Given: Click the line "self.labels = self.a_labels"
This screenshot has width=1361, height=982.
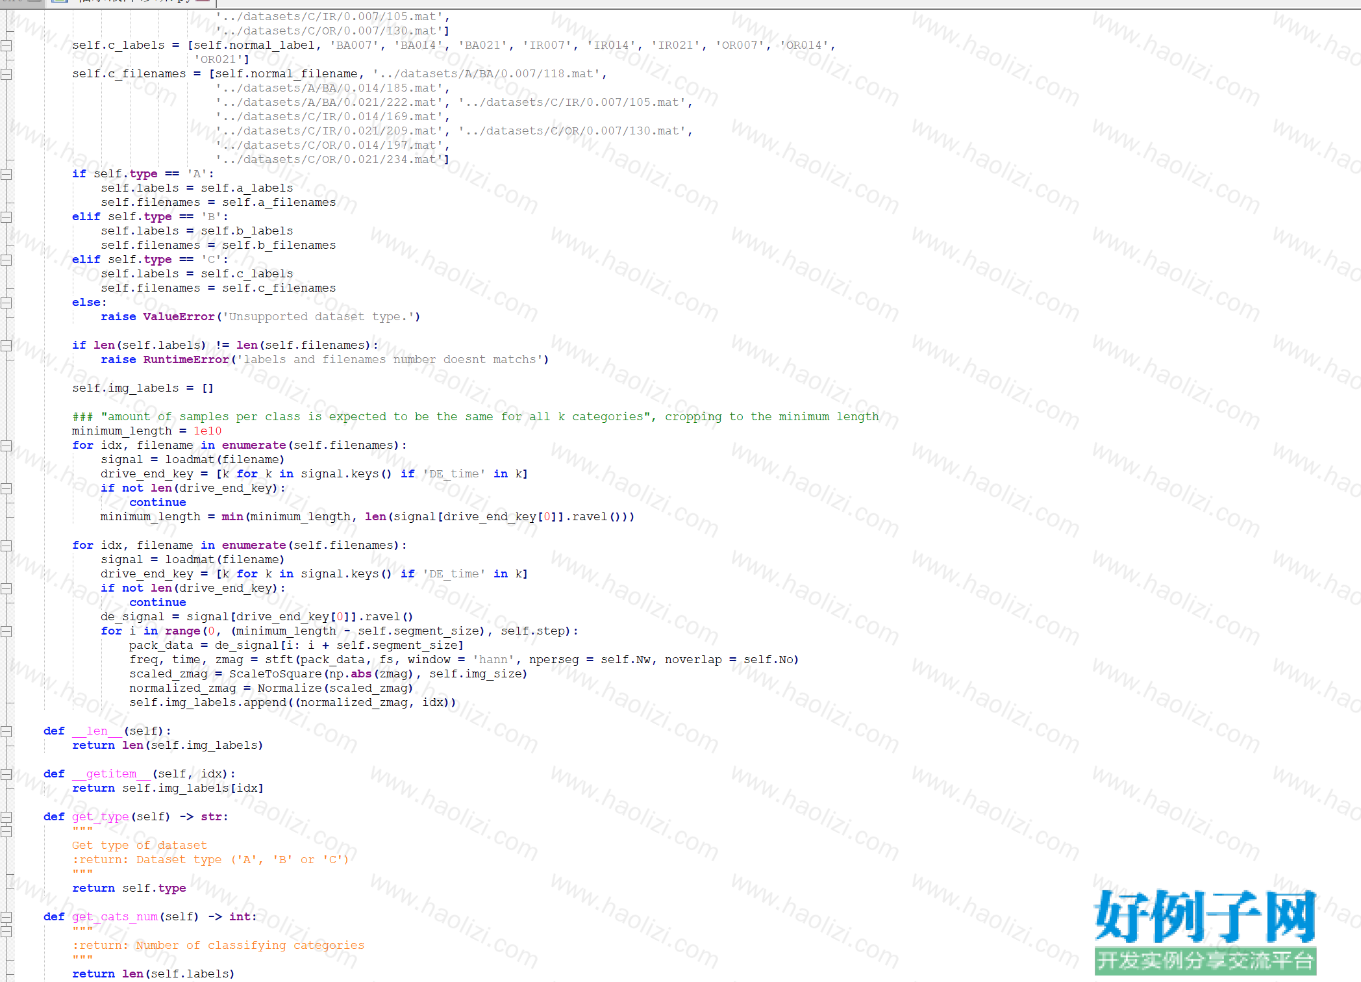Looking at the screenshot, I should [x=197, y=188].
